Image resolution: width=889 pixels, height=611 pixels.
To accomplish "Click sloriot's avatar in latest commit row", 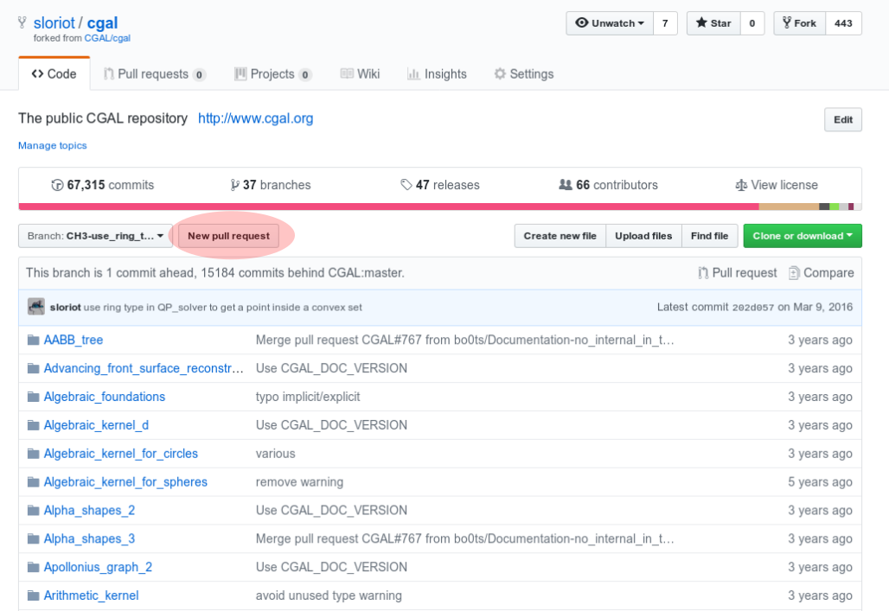I will (x=36, y=307).
